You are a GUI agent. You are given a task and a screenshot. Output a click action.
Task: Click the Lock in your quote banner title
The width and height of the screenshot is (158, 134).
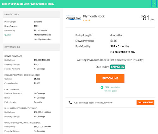coord(28,4)
